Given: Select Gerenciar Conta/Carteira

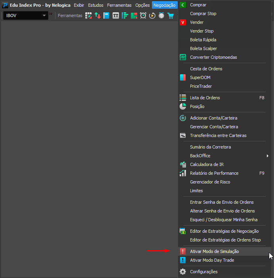Looking at the screenshot, I should point(214,127).
